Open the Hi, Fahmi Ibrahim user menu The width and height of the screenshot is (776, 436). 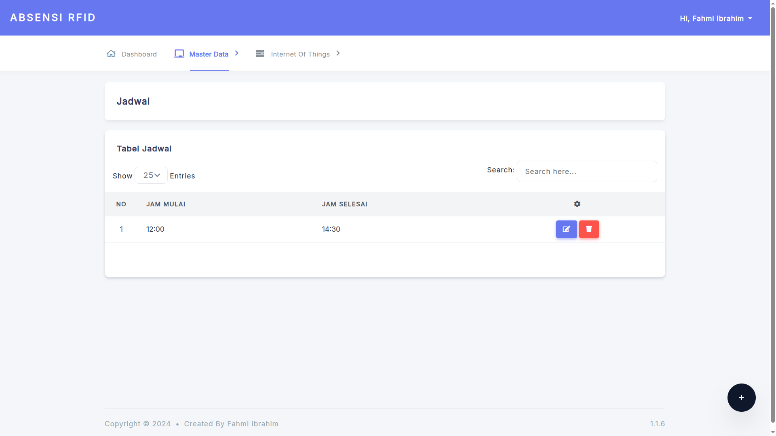pyautogui.click(x=715, y=19)
